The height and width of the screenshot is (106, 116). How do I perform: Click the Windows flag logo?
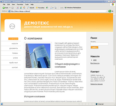click(113, 4)
